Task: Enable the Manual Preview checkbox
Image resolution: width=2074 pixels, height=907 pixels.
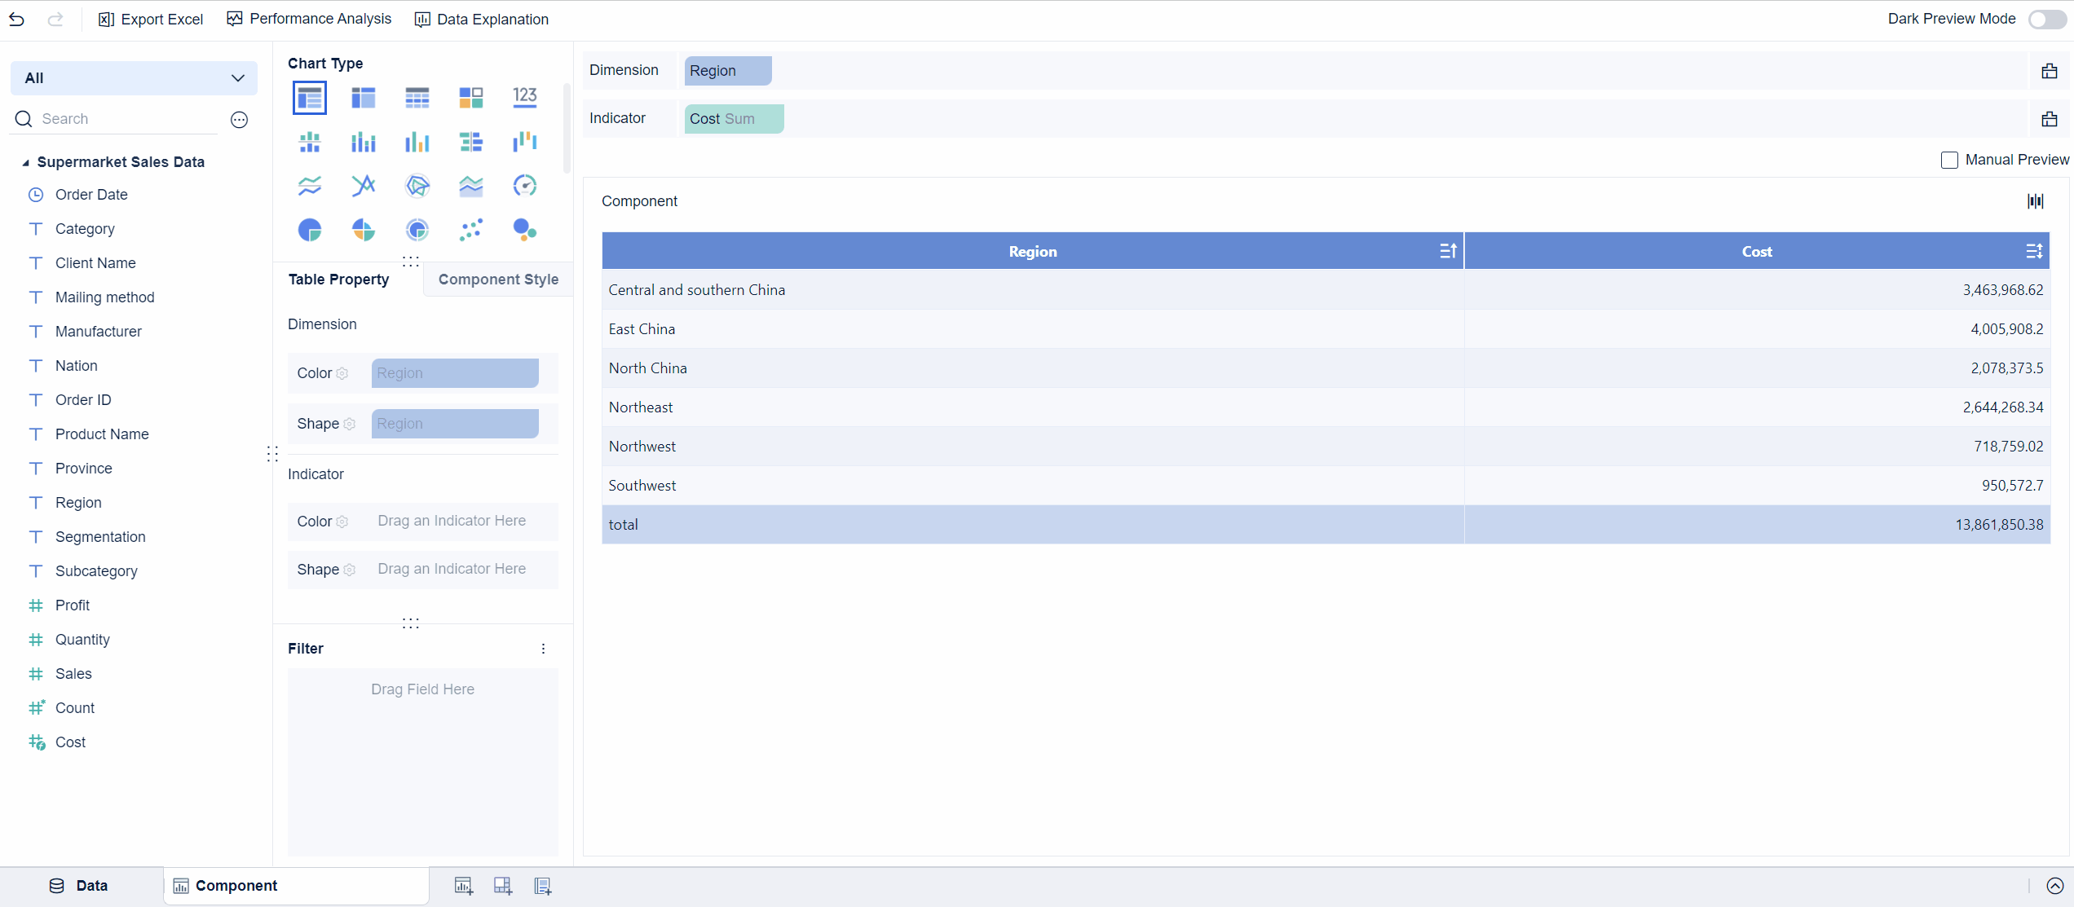Action: 1949,160
